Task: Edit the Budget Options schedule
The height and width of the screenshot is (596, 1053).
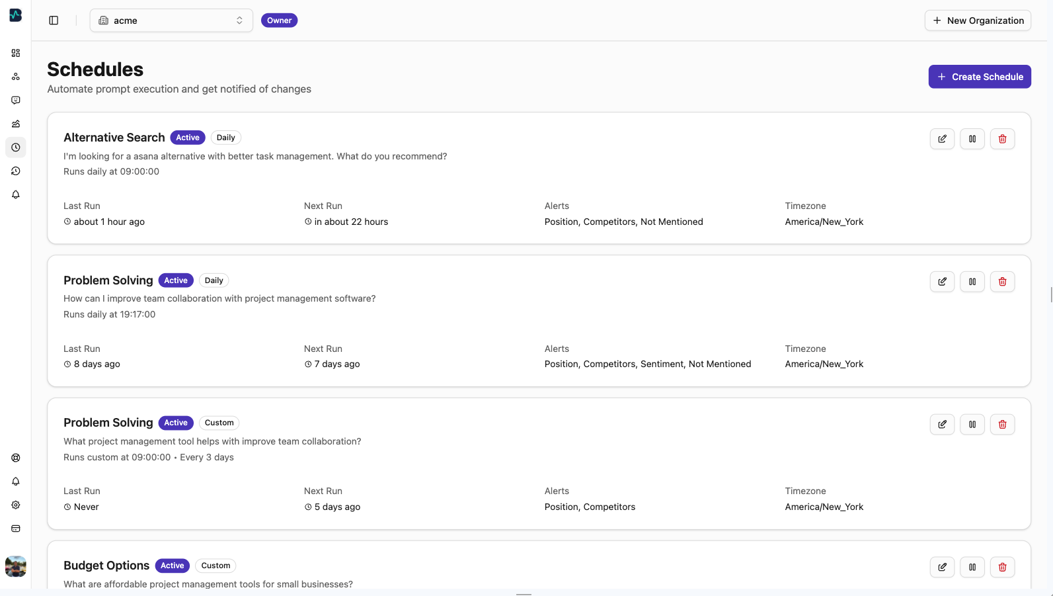Action: click(942, 567)
